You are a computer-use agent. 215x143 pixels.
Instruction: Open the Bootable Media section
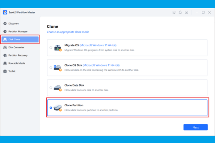[x=17, y=63]
